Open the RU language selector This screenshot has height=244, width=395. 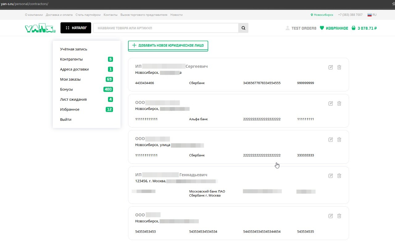click(372, 15)
